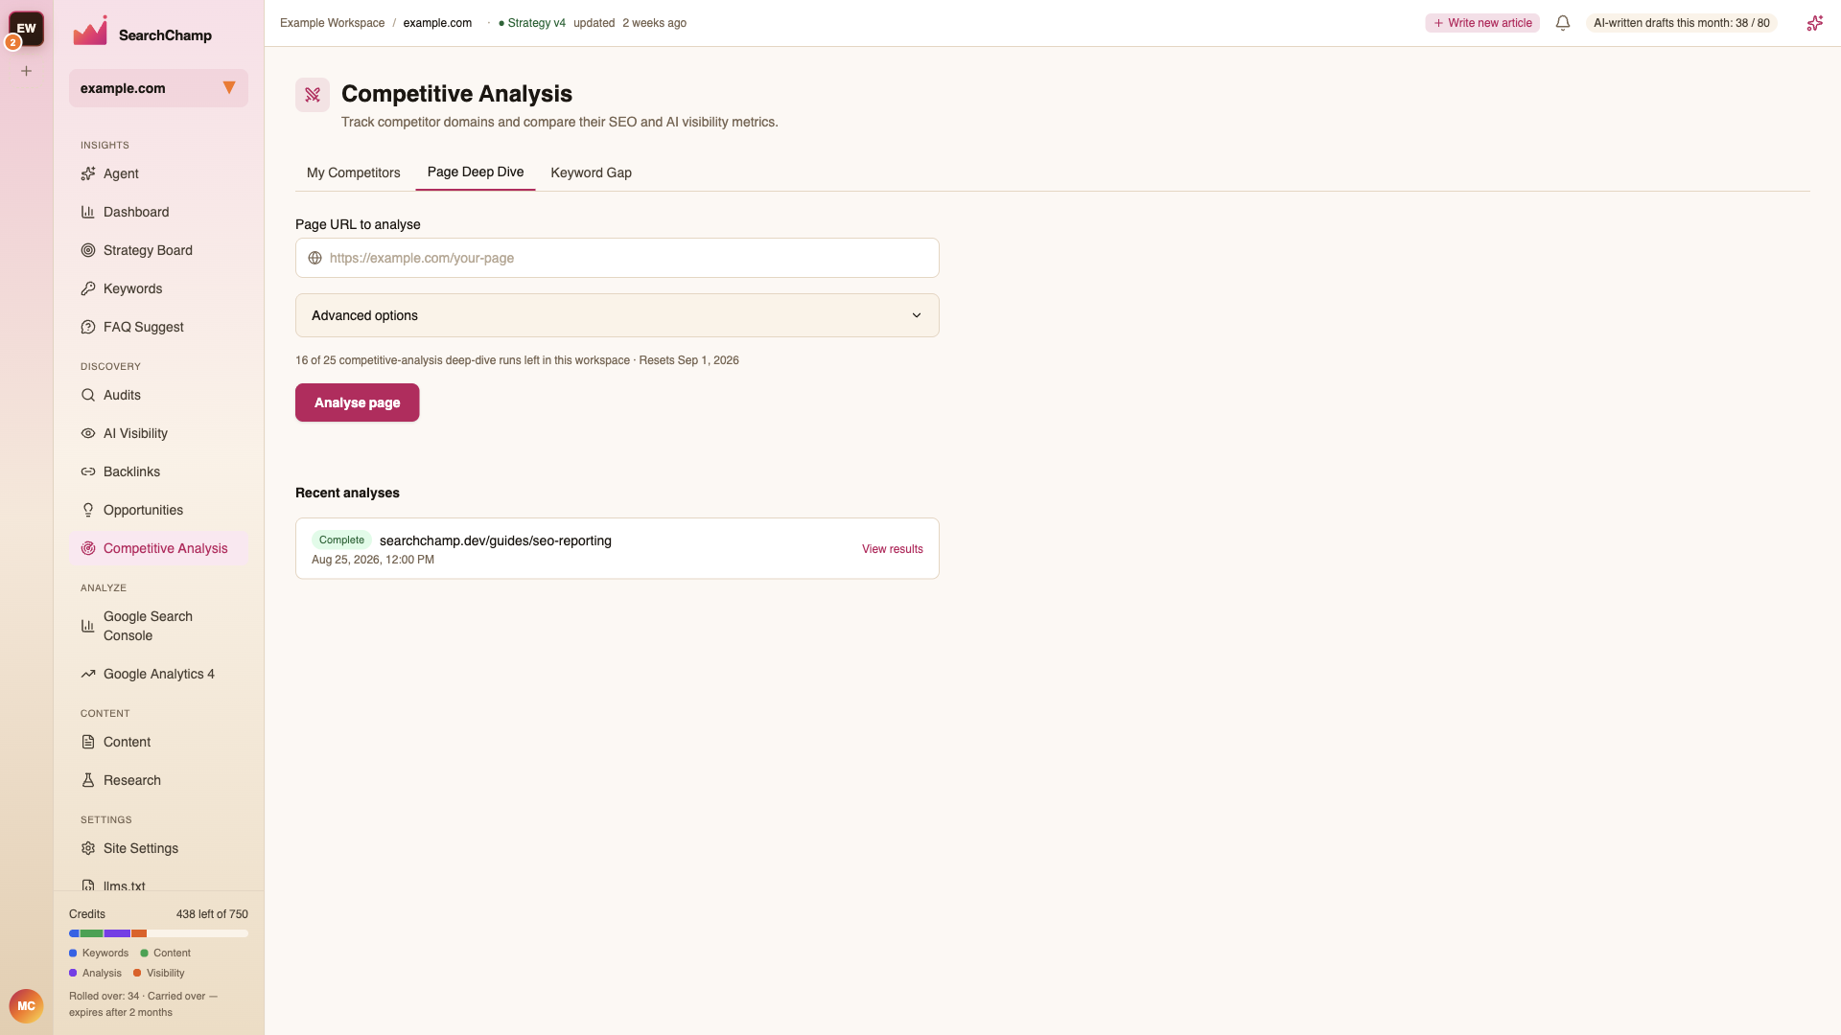Open the EW workspace avatar
The width and height of the screenshot is (1841, 1035).
(x=27, y=29)
